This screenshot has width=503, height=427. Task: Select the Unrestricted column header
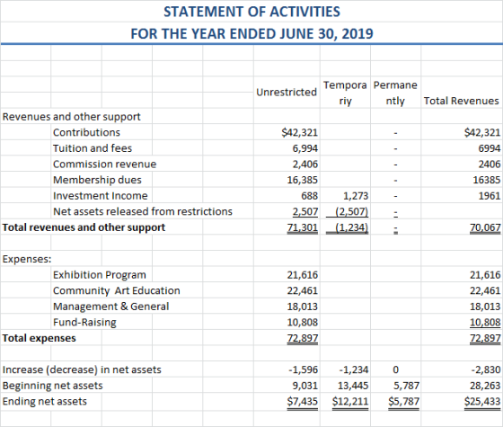[287, 92]
